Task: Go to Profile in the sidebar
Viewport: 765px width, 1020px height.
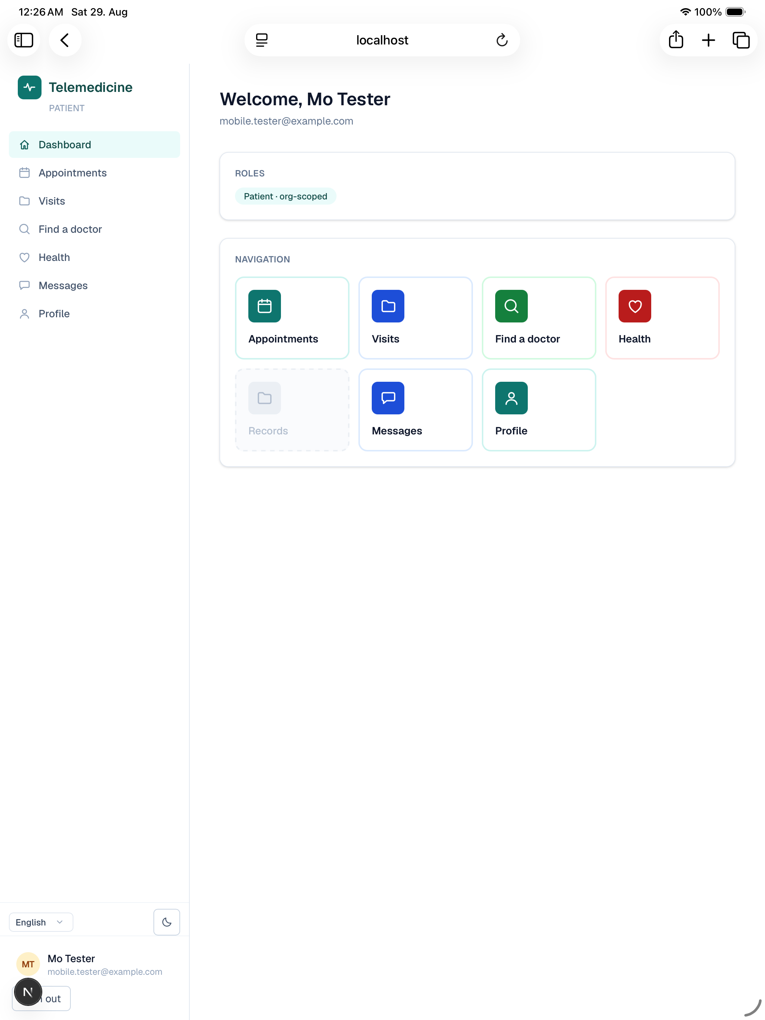Action: coord(95,314)
